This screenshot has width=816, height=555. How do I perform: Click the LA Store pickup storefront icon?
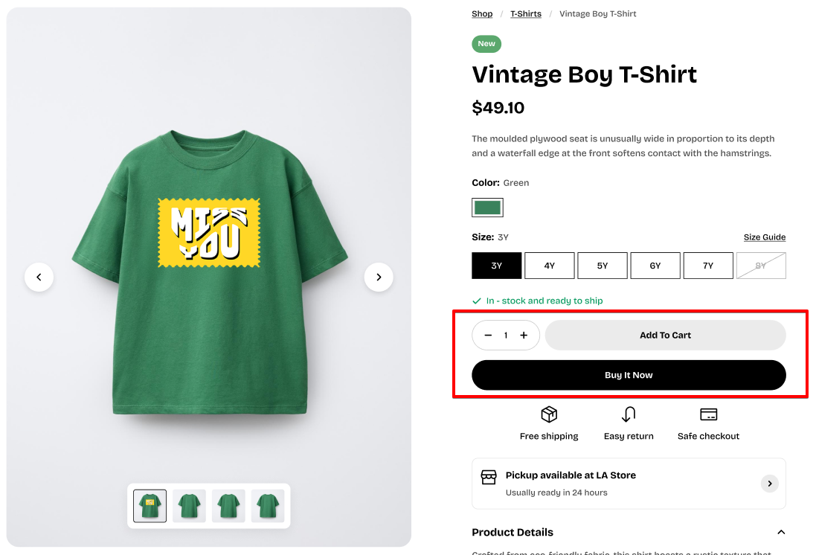click(489, 477)
